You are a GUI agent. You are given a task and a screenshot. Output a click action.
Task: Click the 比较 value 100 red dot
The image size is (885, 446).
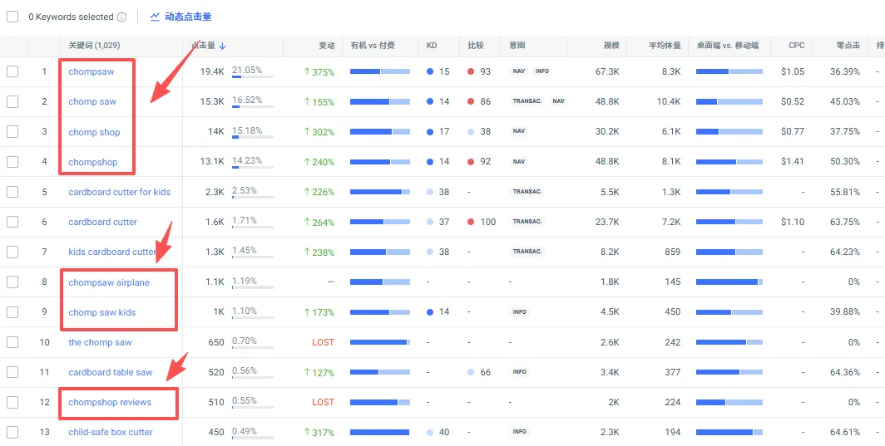click(472, 222)
